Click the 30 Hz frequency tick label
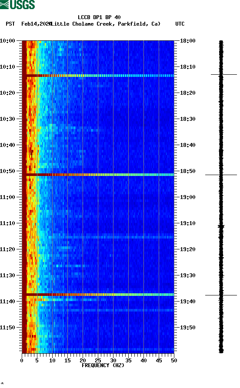This screenshot has height=388, width=240. pyautogui.click(x=113, y=361)
